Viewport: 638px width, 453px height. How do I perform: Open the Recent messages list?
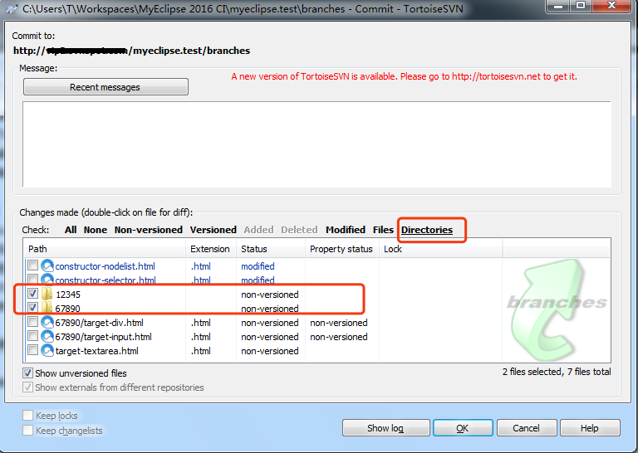pyautogui.click(x=106, y=87)
